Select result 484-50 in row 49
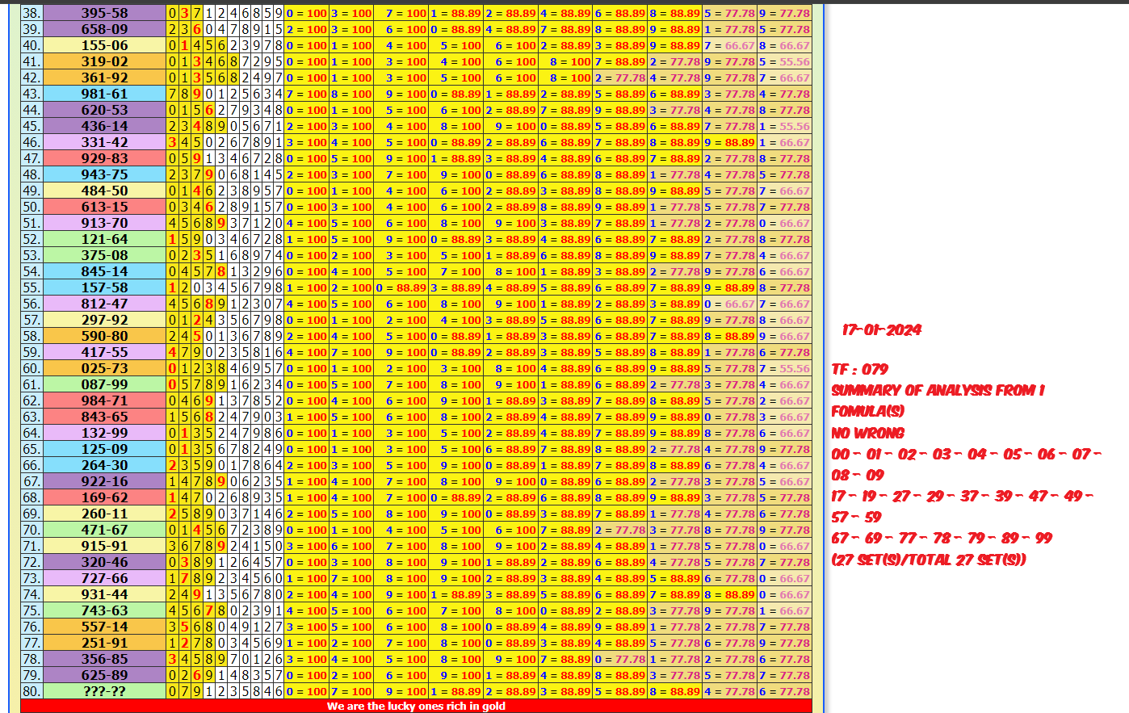 pyautogui.click(x=104, y=191)
